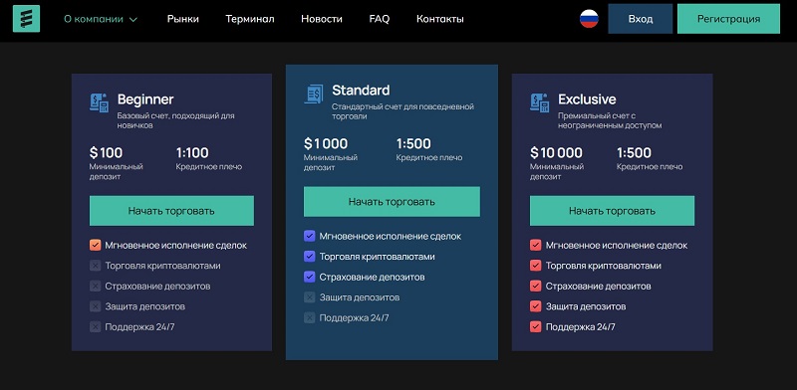Toggle Exclusive's Защита депозитов checkbox

pos(535,306)
